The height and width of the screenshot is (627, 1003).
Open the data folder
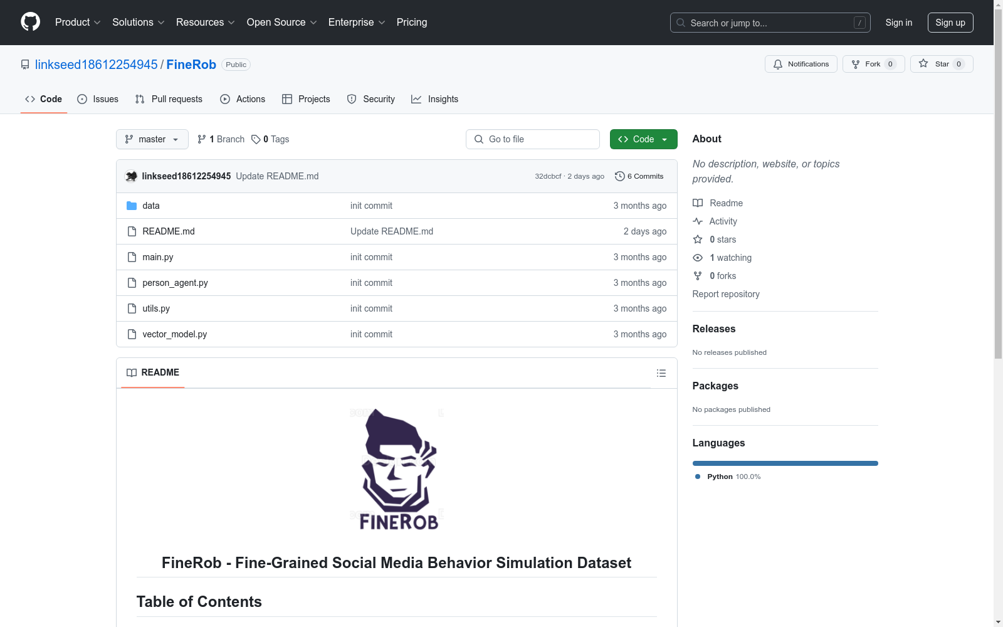point(151,206)
